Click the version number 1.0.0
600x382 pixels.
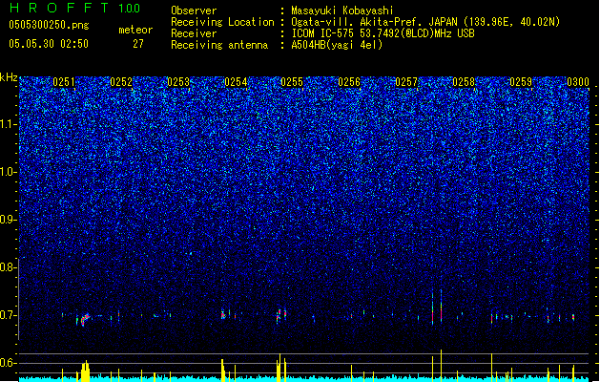tap(130, 9)
